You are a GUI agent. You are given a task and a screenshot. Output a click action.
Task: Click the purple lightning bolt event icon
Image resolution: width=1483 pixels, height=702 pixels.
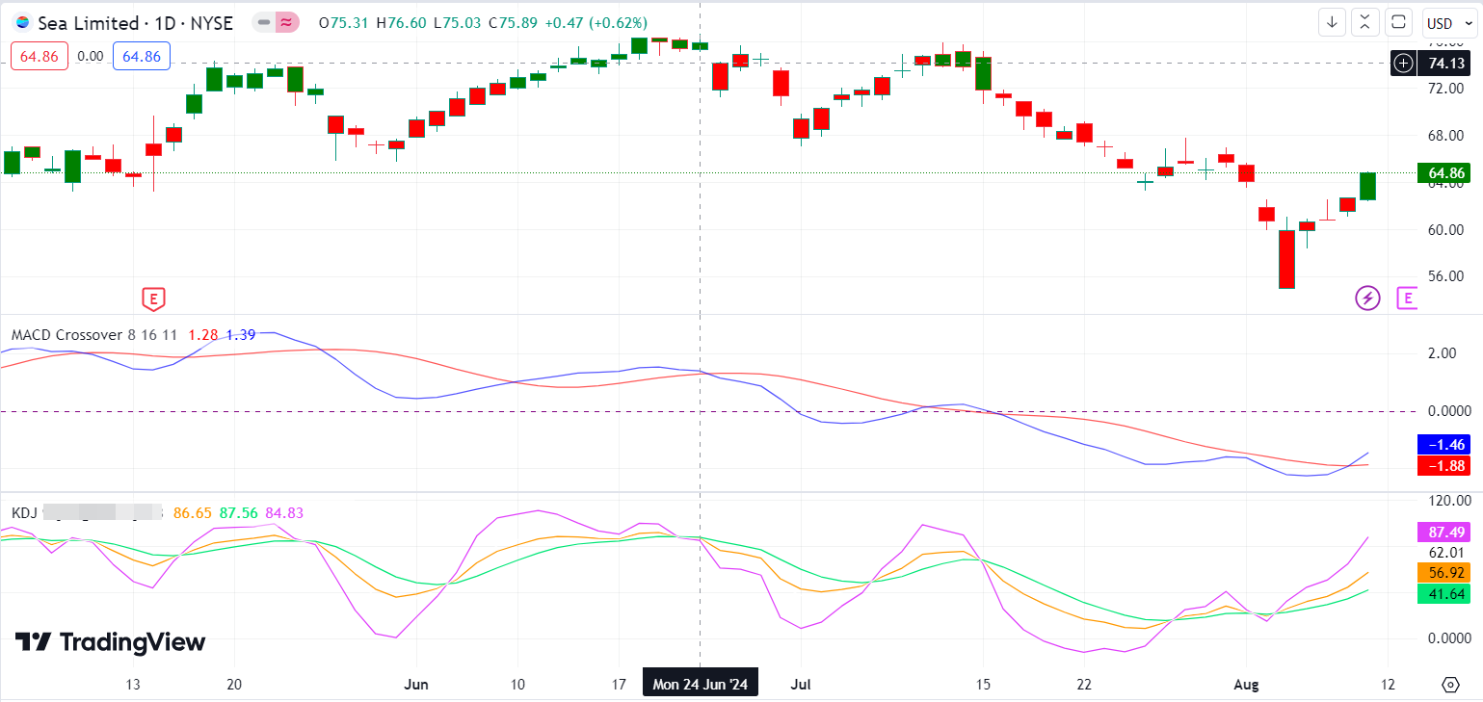[1367, 299]
